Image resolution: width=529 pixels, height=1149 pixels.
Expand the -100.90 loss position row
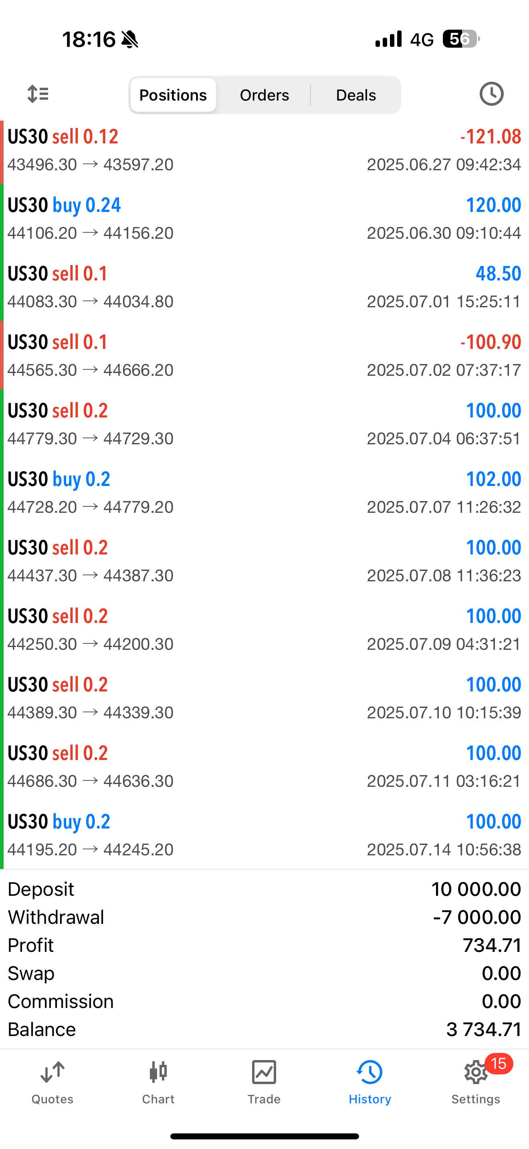264,355
